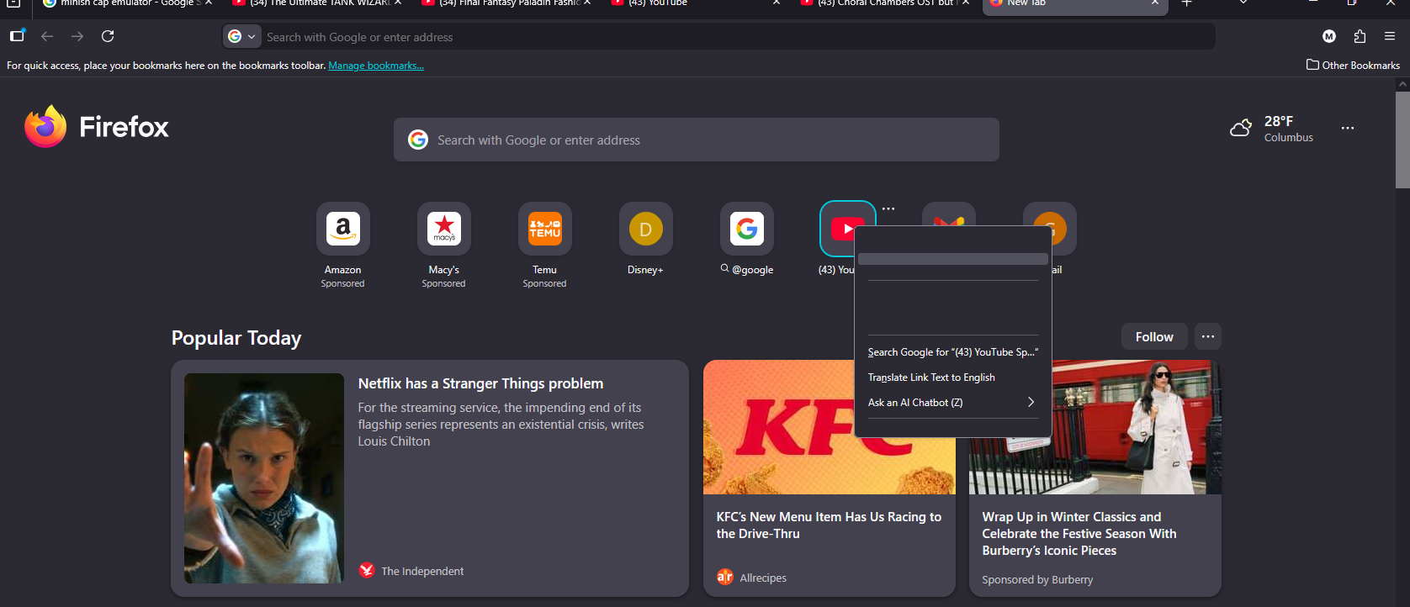Click 'The Independent' source label

point(422,571)
